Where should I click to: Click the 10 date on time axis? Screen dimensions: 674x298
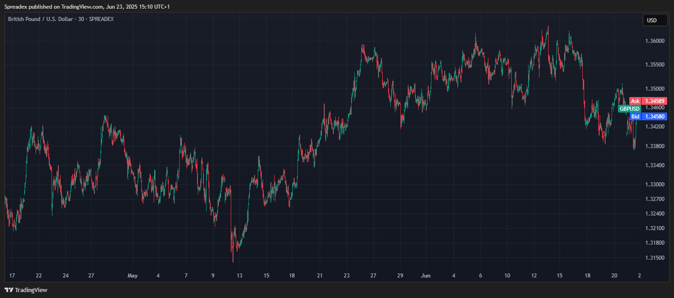(507, 276)
